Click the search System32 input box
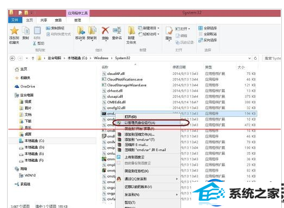Viewport: 284px width, 208px height. click(272, 58)
